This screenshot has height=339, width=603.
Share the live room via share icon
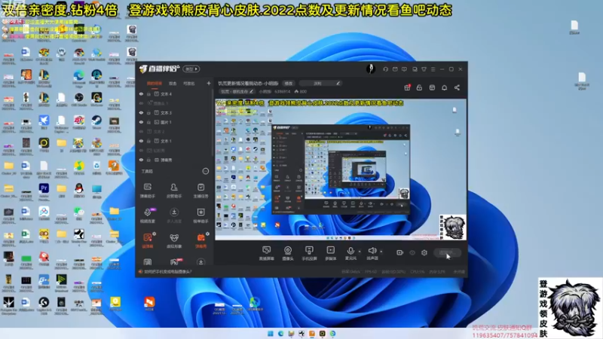[457, 87]
